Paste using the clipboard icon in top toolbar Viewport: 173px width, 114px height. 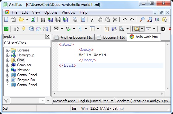[108, 20]
